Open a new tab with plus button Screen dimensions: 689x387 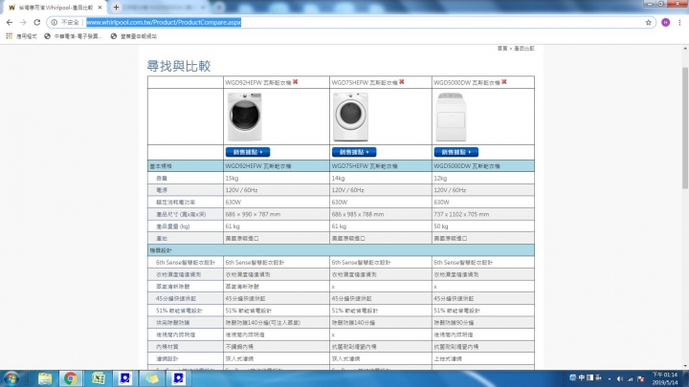[116, 8]
